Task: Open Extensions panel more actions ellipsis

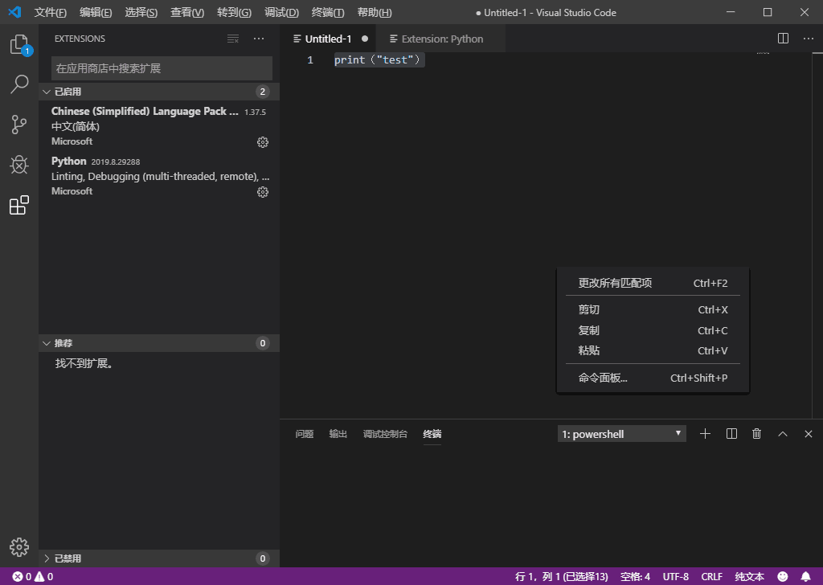Action: 259,39
